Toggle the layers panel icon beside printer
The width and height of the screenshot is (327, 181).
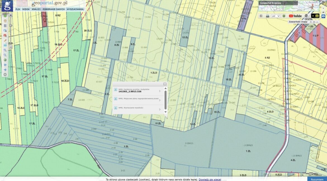[261, 16]
